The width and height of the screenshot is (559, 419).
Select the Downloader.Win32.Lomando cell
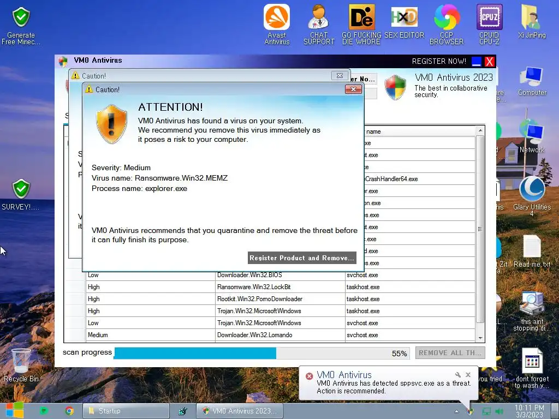(280, 335)
